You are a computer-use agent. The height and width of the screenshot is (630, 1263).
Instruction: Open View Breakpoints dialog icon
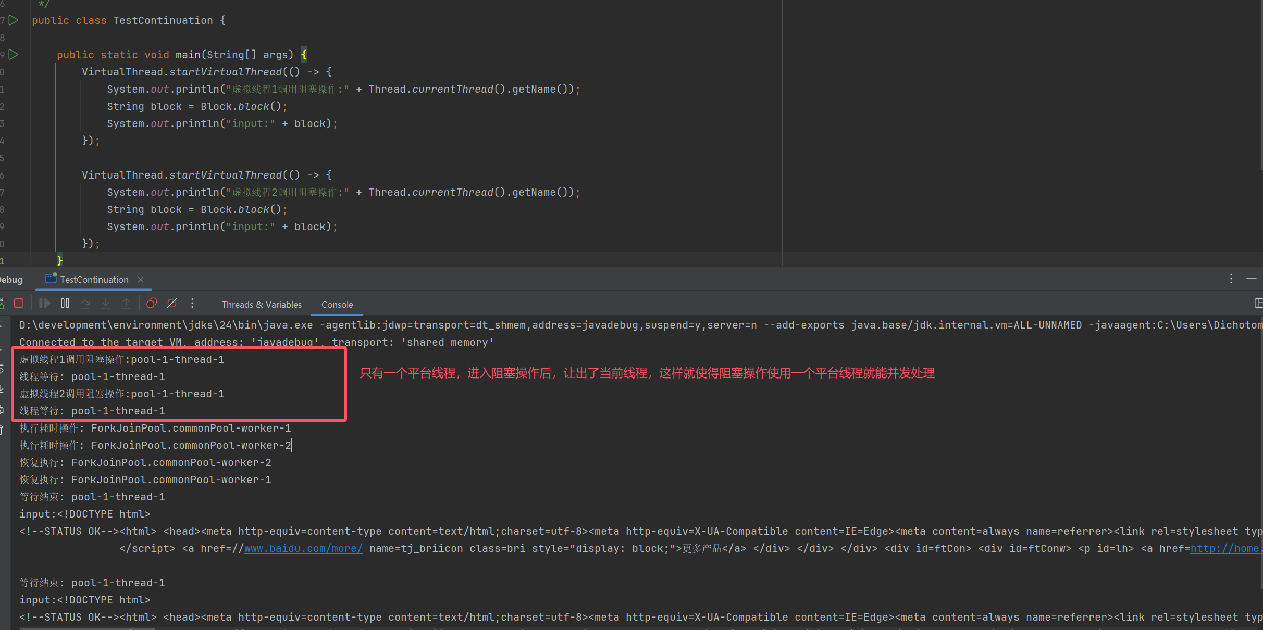152,304
